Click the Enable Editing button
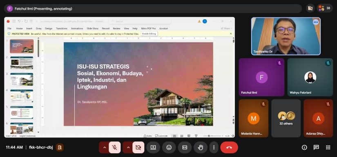 [x=150, y=34]
